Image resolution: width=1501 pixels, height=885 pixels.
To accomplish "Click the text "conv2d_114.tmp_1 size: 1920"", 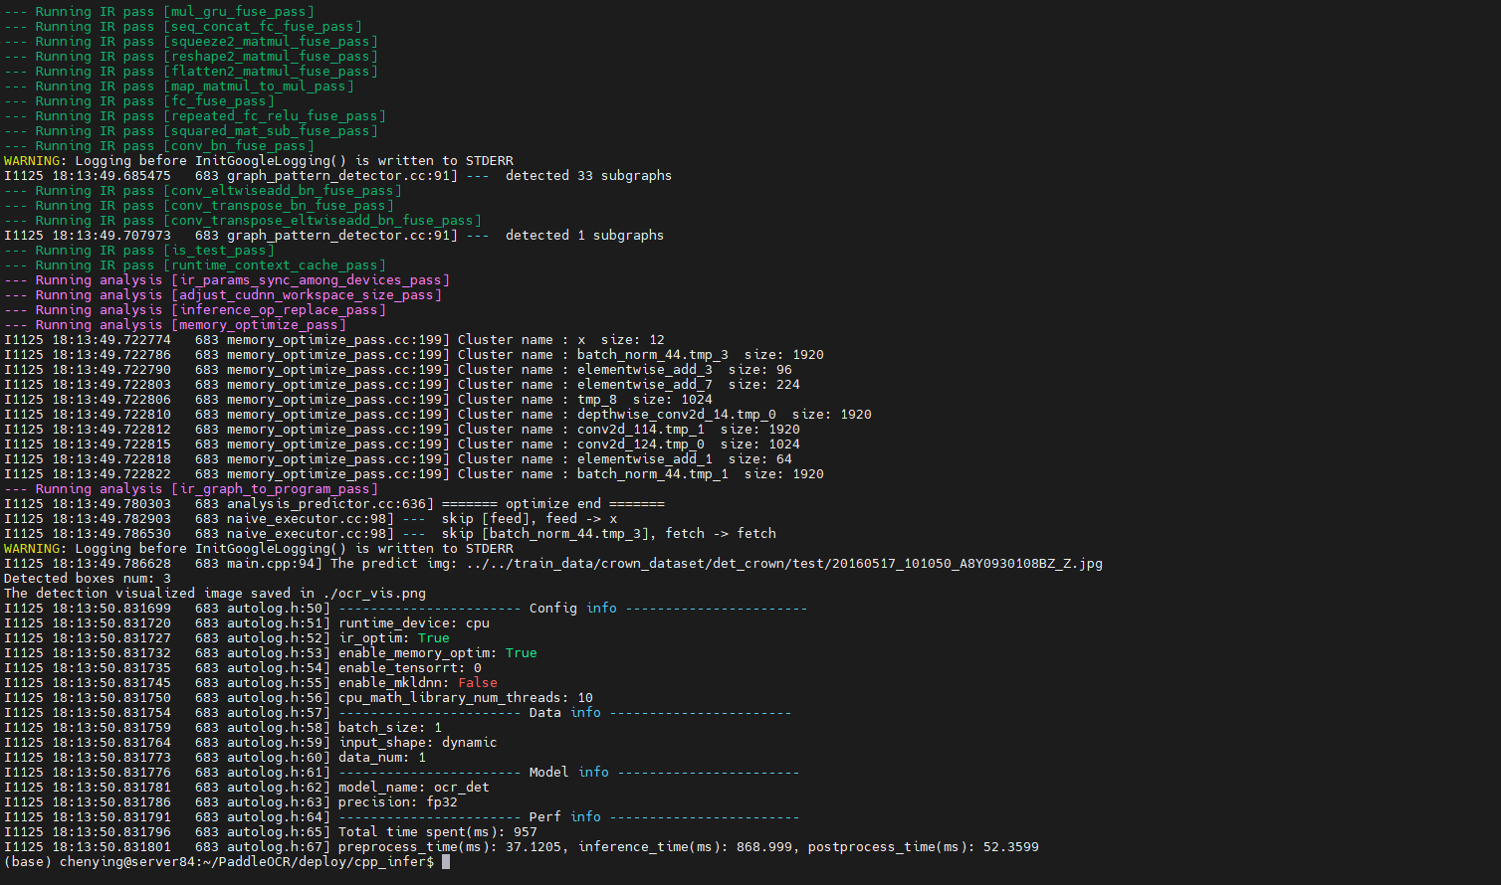I will click(x=689, y=430).
